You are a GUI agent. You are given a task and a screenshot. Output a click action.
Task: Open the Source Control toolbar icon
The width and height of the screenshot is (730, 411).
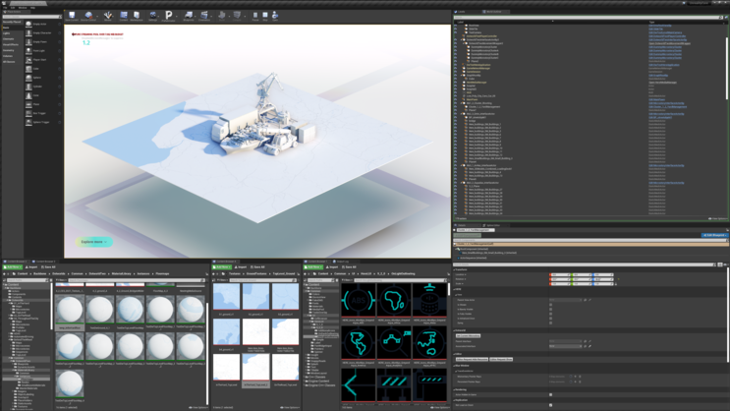click(x=88, y=16)
